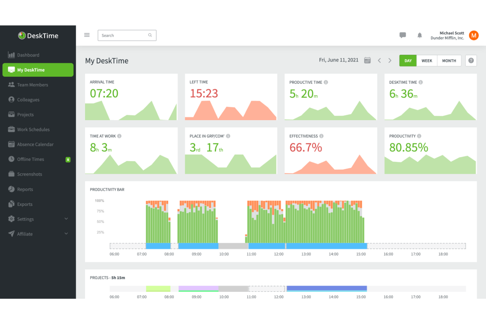The height and width of the screenshot is (324, 486).
Task: Click the 6h 36m DeskTime value
Action: (403, 94)
